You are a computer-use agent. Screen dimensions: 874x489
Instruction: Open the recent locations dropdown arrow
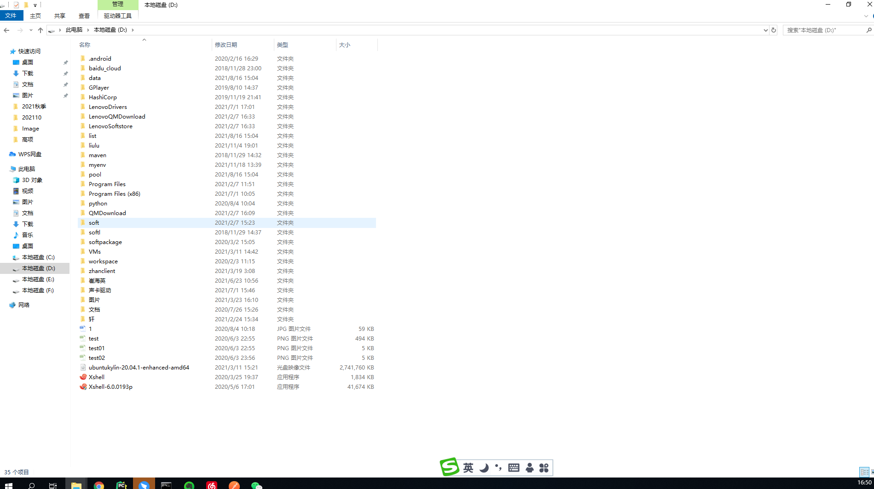tap(31, 30)
